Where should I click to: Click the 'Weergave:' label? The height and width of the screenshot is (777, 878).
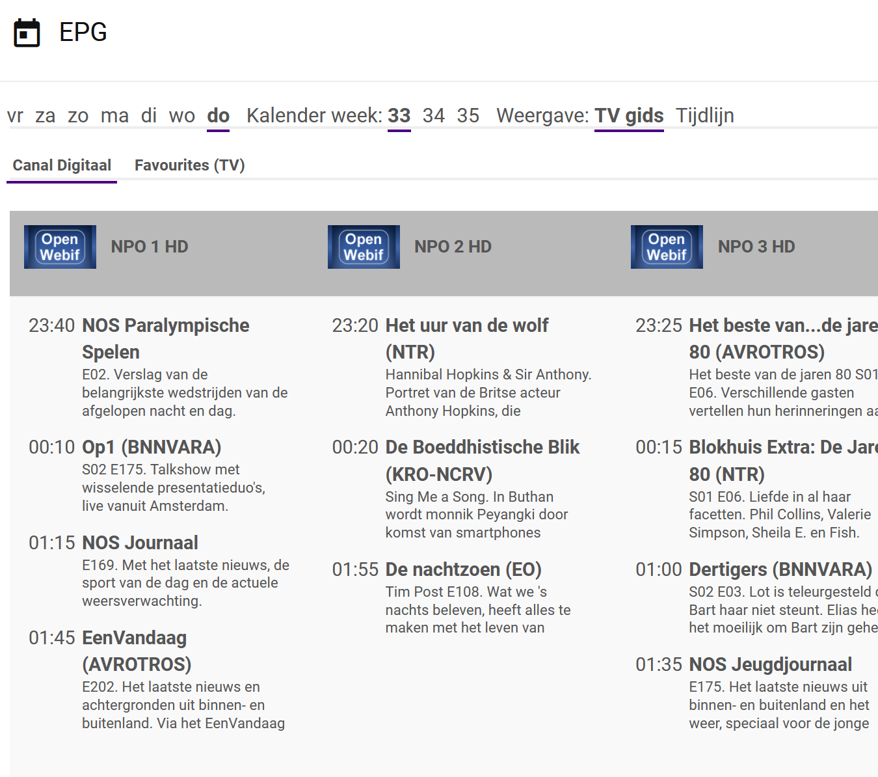(542, 116)
